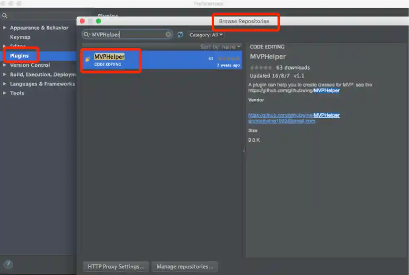Open the help question mark button
The image size is (409, 275).
tap(8, 264)
